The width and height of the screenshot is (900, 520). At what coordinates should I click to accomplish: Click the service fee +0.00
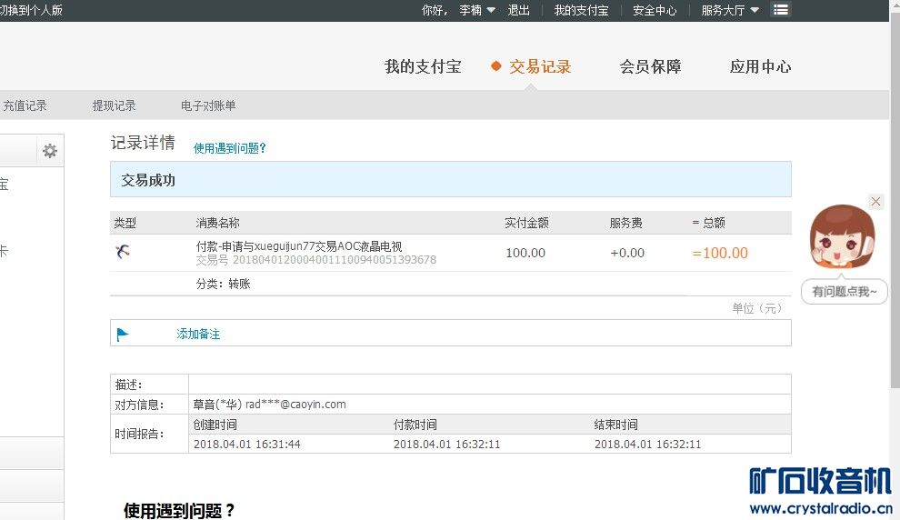pos(627,253)
